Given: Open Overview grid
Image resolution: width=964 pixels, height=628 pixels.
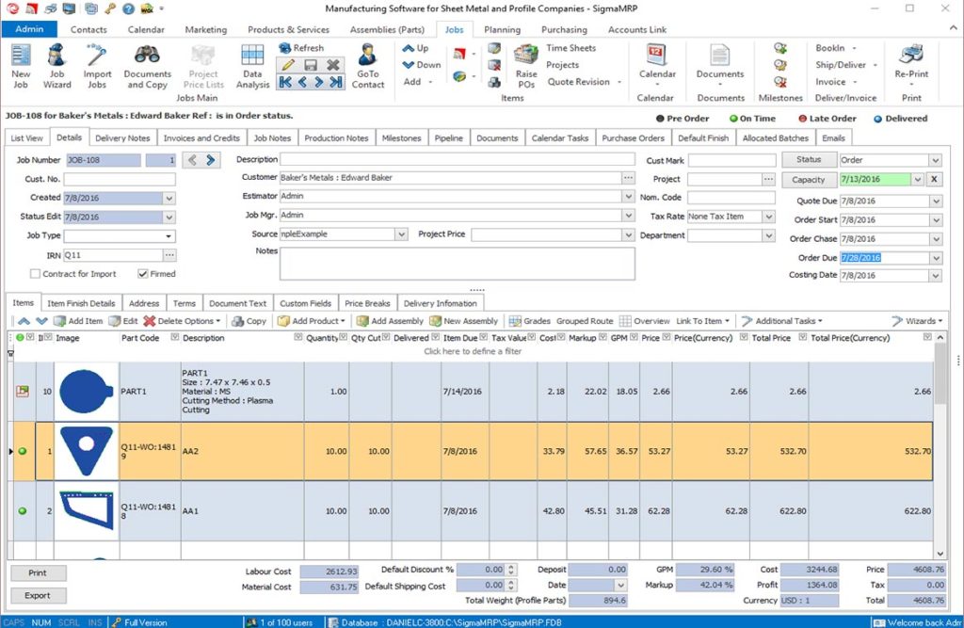Looking at the screenshot, I should [644, 321].
